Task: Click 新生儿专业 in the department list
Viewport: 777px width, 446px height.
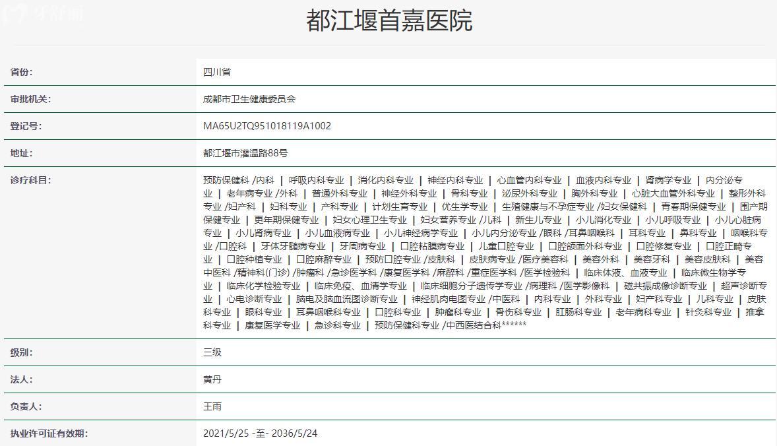Action: click(538, 220)
